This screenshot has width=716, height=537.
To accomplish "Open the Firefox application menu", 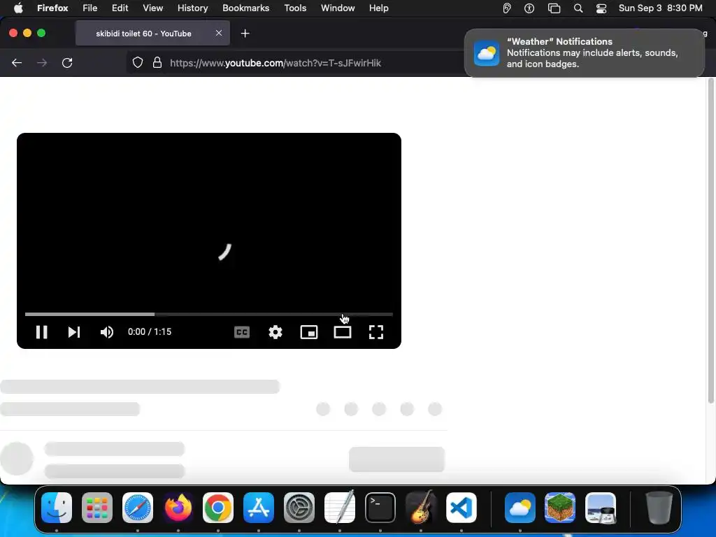I will coord(52,8).
